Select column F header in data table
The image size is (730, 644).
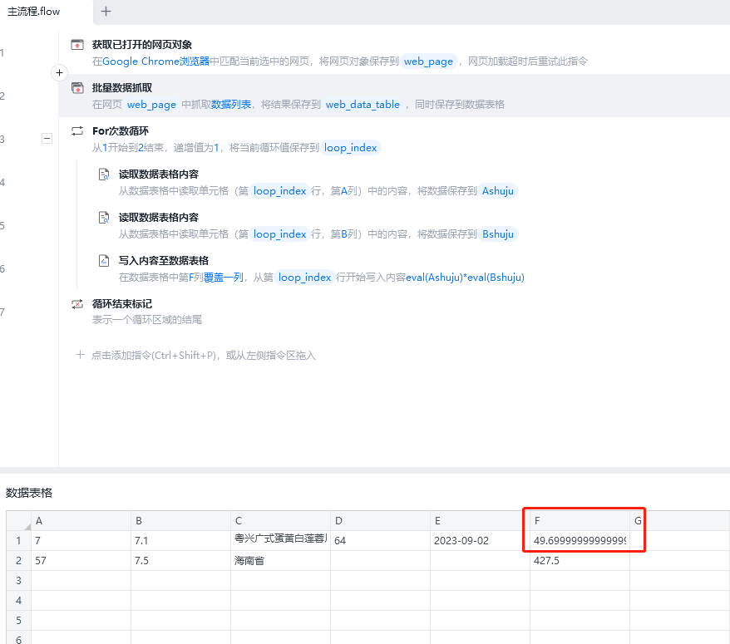(580, 521)
